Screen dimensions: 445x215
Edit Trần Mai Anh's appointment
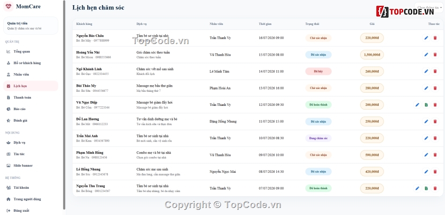pyautogui.click(x=426, y=138)
